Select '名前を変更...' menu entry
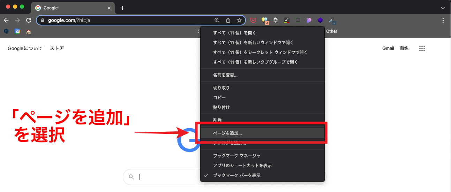451x192 pixels. coord(263,75)
